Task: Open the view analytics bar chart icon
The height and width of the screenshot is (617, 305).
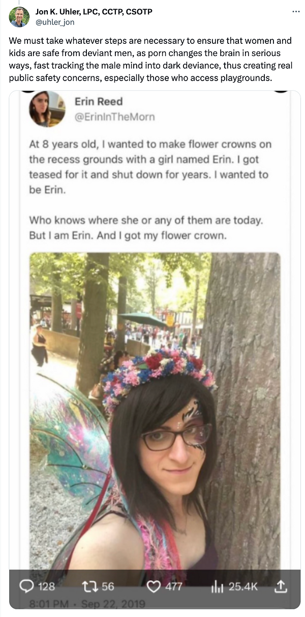Action: pos(218,587)
